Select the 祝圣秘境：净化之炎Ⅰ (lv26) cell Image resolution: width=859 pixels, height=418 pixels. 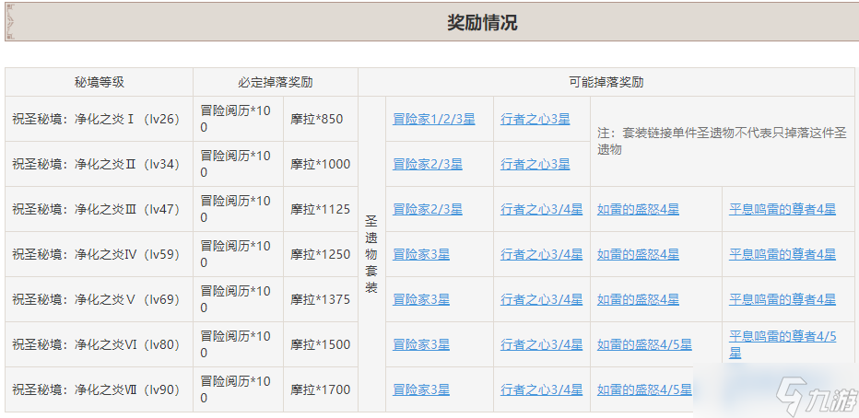tap(100, 119)
